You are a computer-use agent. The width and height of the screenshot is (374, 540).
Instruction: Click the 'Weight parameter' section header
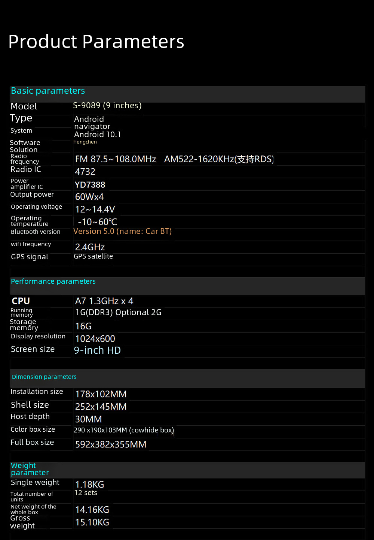pos(30,469)
